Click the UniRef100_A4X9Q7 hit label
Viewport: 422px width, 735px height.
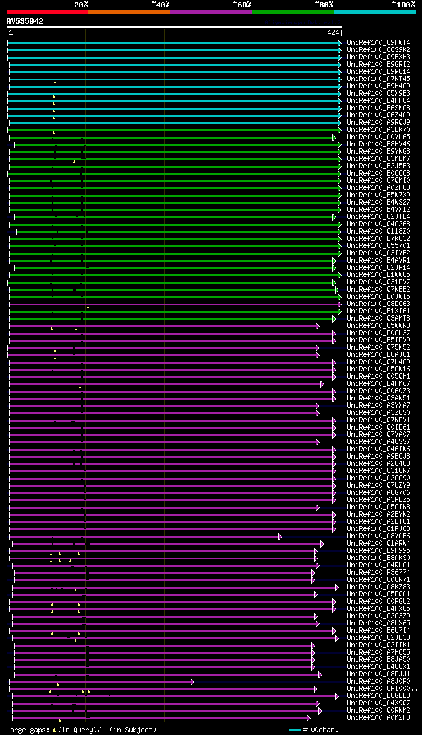point(379,703)
